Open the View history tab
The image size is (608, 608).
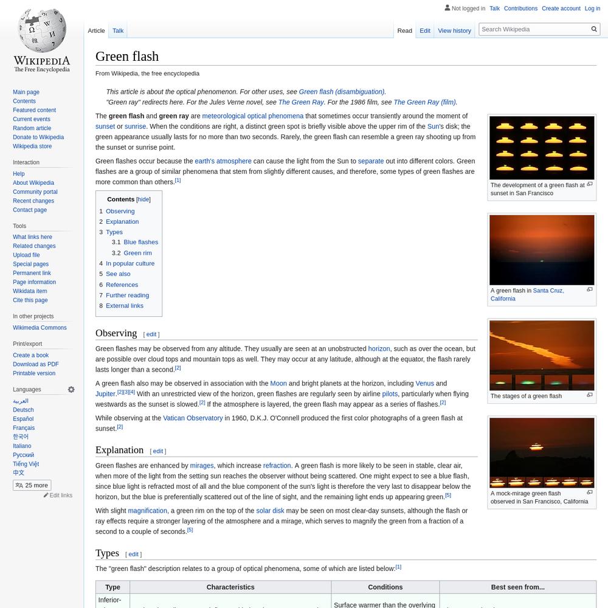(454, 30)
